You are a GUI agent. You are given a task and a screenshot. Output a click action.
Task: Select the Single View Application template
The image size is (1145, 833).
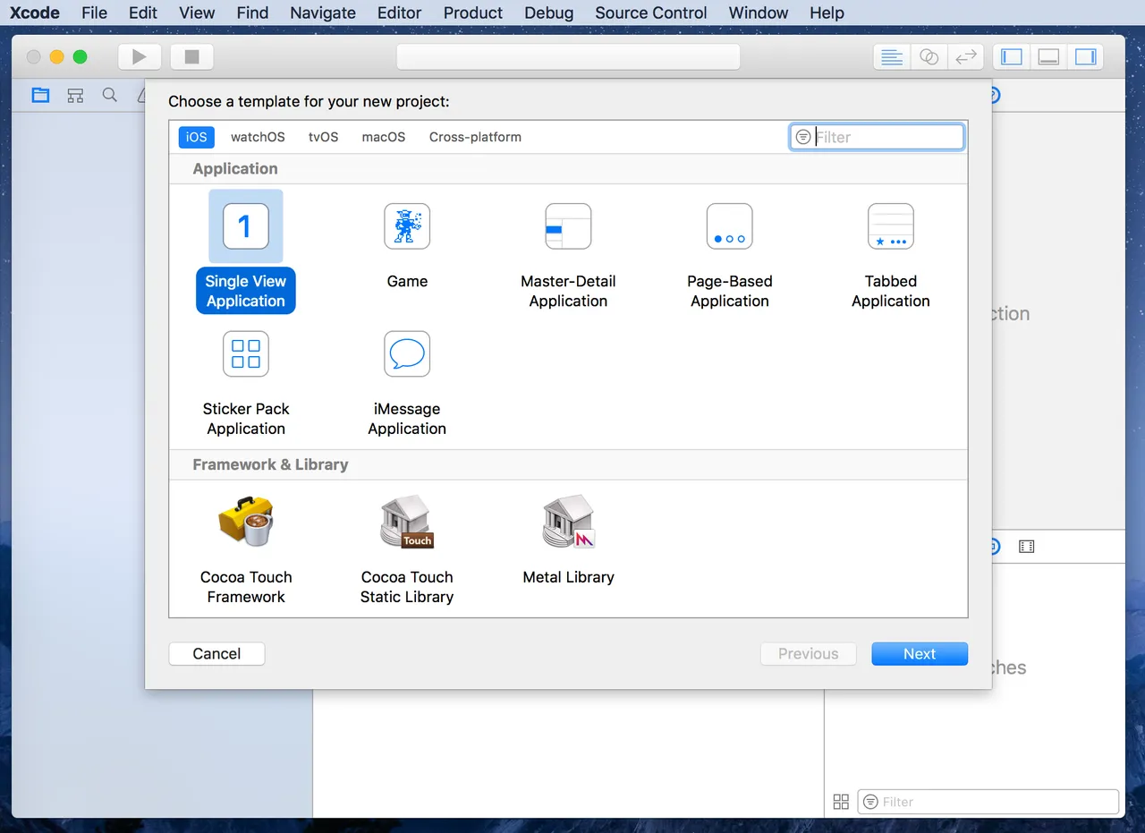pyautogui.click(x=245, y=251)
